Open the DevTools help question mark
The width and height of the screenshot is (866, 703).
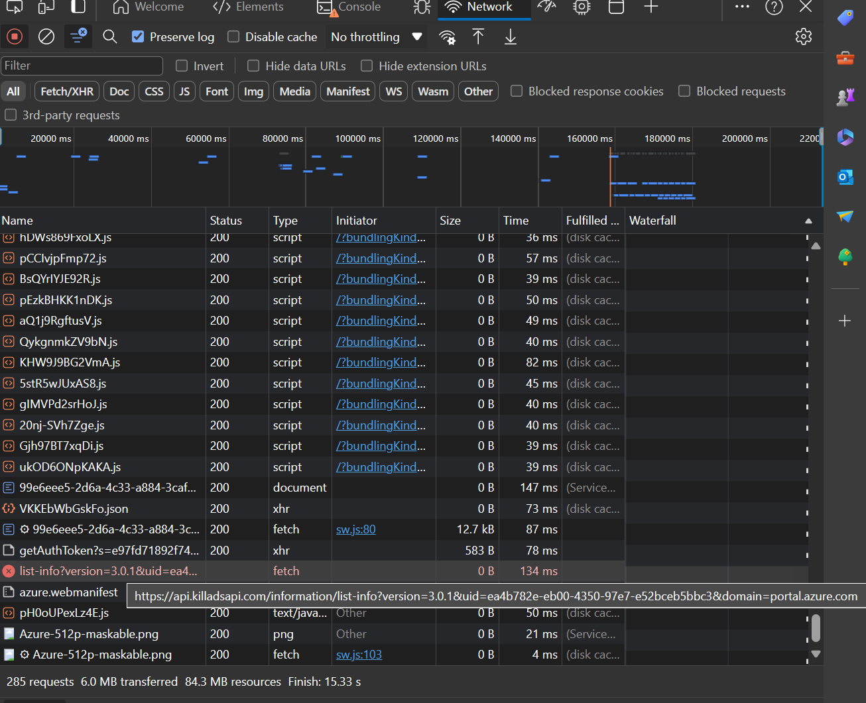(x=774, y=7)
